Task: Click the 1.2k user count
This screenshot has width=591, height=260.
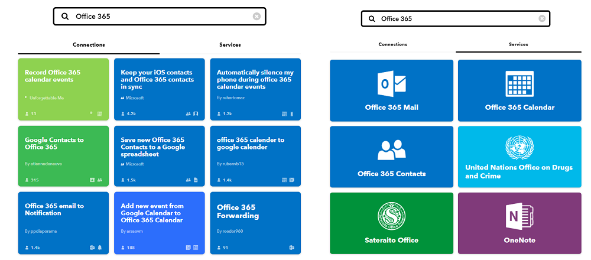Action: (228, 113)
